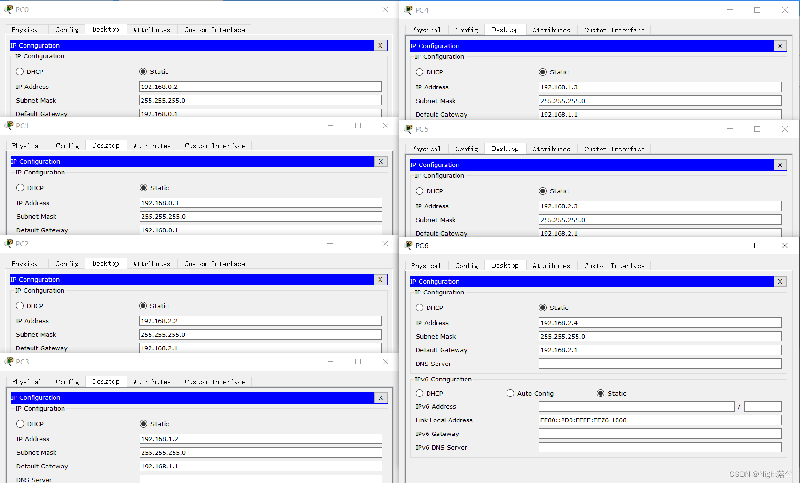Viewport: 800px width, 483px height.
Task: Click the Packet Tracer icon in PC3 title bar
Action: 9,362
